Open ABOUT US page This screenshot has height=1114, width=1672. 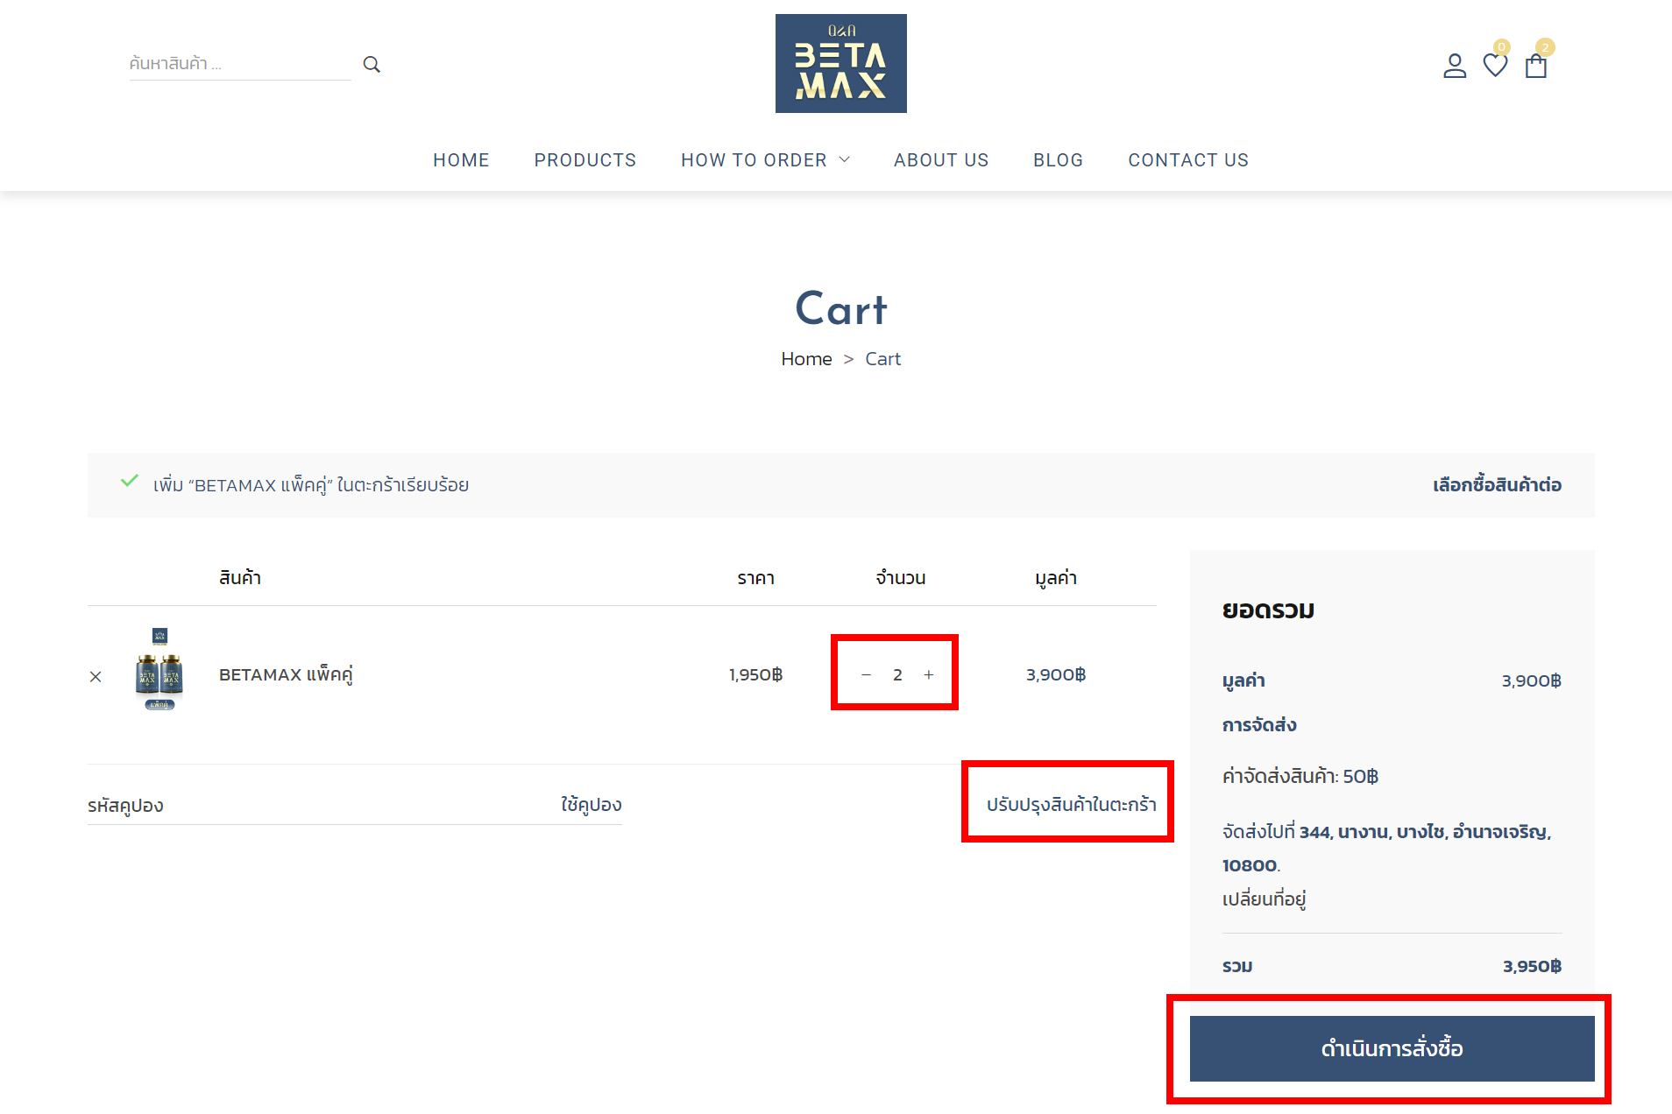pyautogui.click(x=941, y=160)
